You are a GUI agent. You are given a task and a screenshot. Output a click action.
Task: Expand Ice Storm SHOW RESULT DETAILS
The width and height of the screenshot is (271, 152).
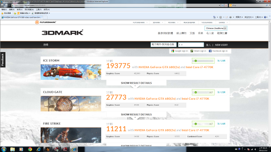click(136, 83)
